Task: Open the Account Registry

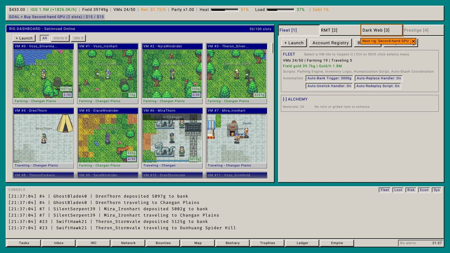Action: (x=330, y=43)
